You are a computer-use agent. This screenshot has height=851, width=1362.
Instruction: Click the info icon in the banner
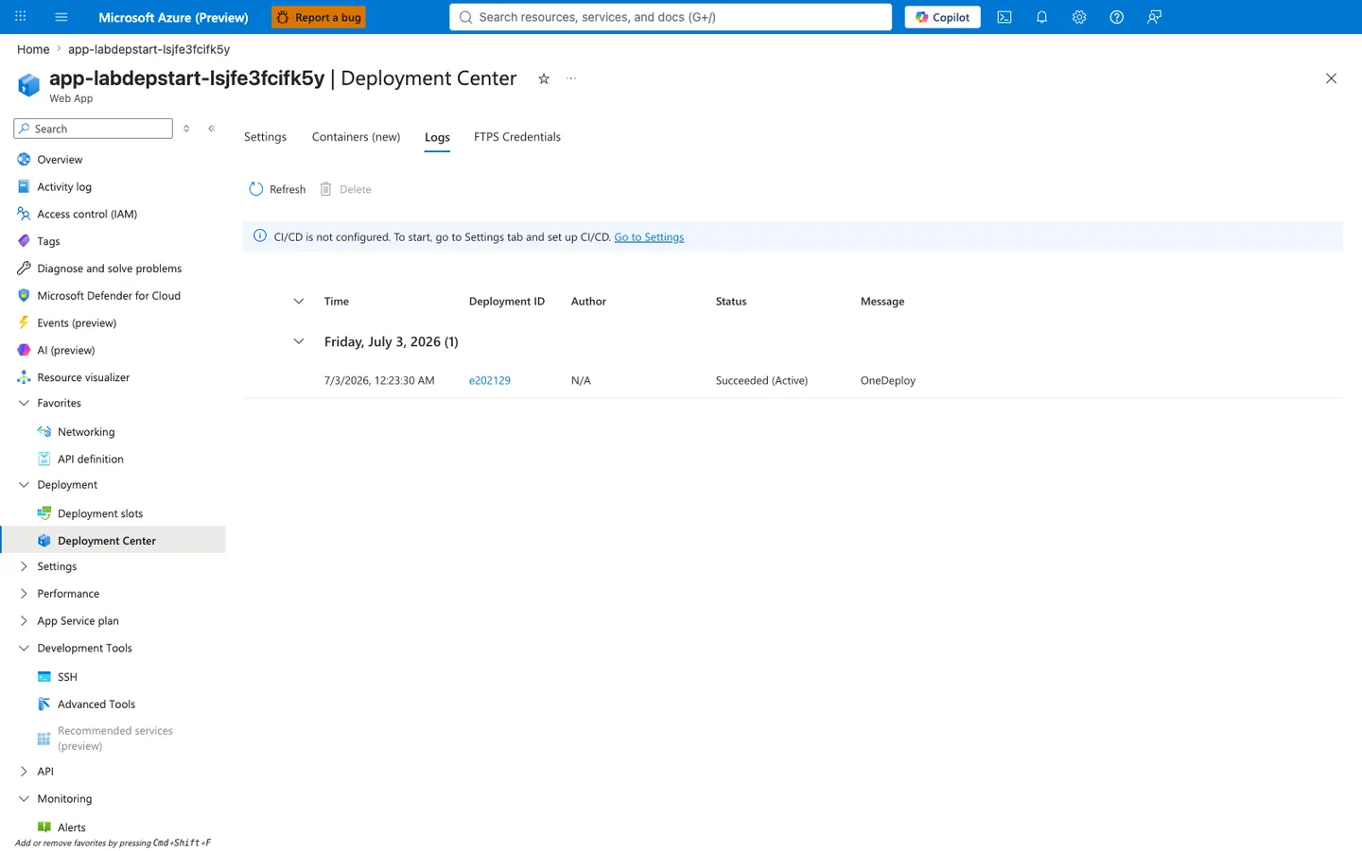pos(260,236)
